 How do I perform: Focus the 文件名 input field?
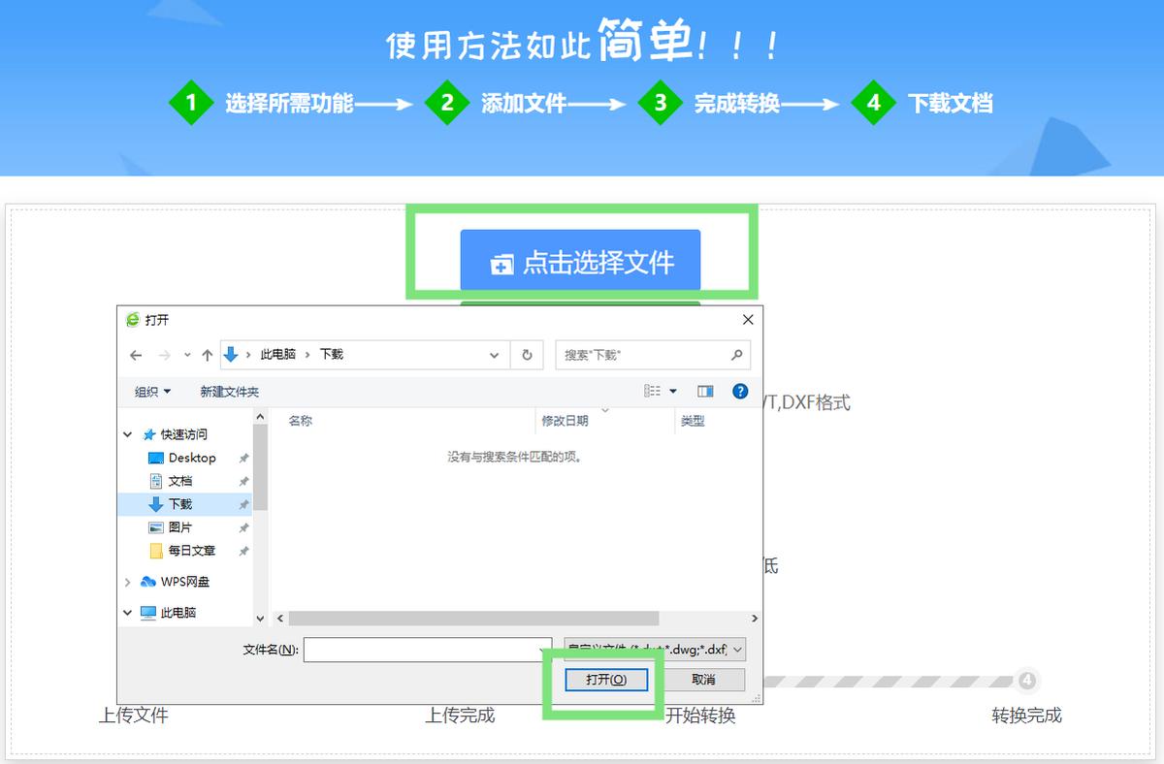(x=428, y=650)
